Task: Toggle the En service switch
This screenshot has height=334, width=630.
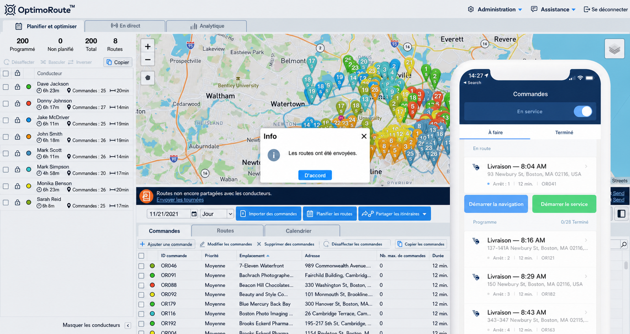Action: tap(583, 111)
